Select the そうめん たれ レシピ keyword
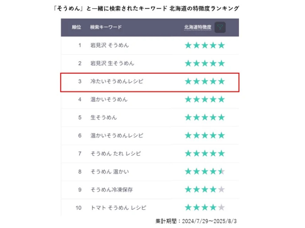This screenshot has width=305, height=228. click(115, 154)
